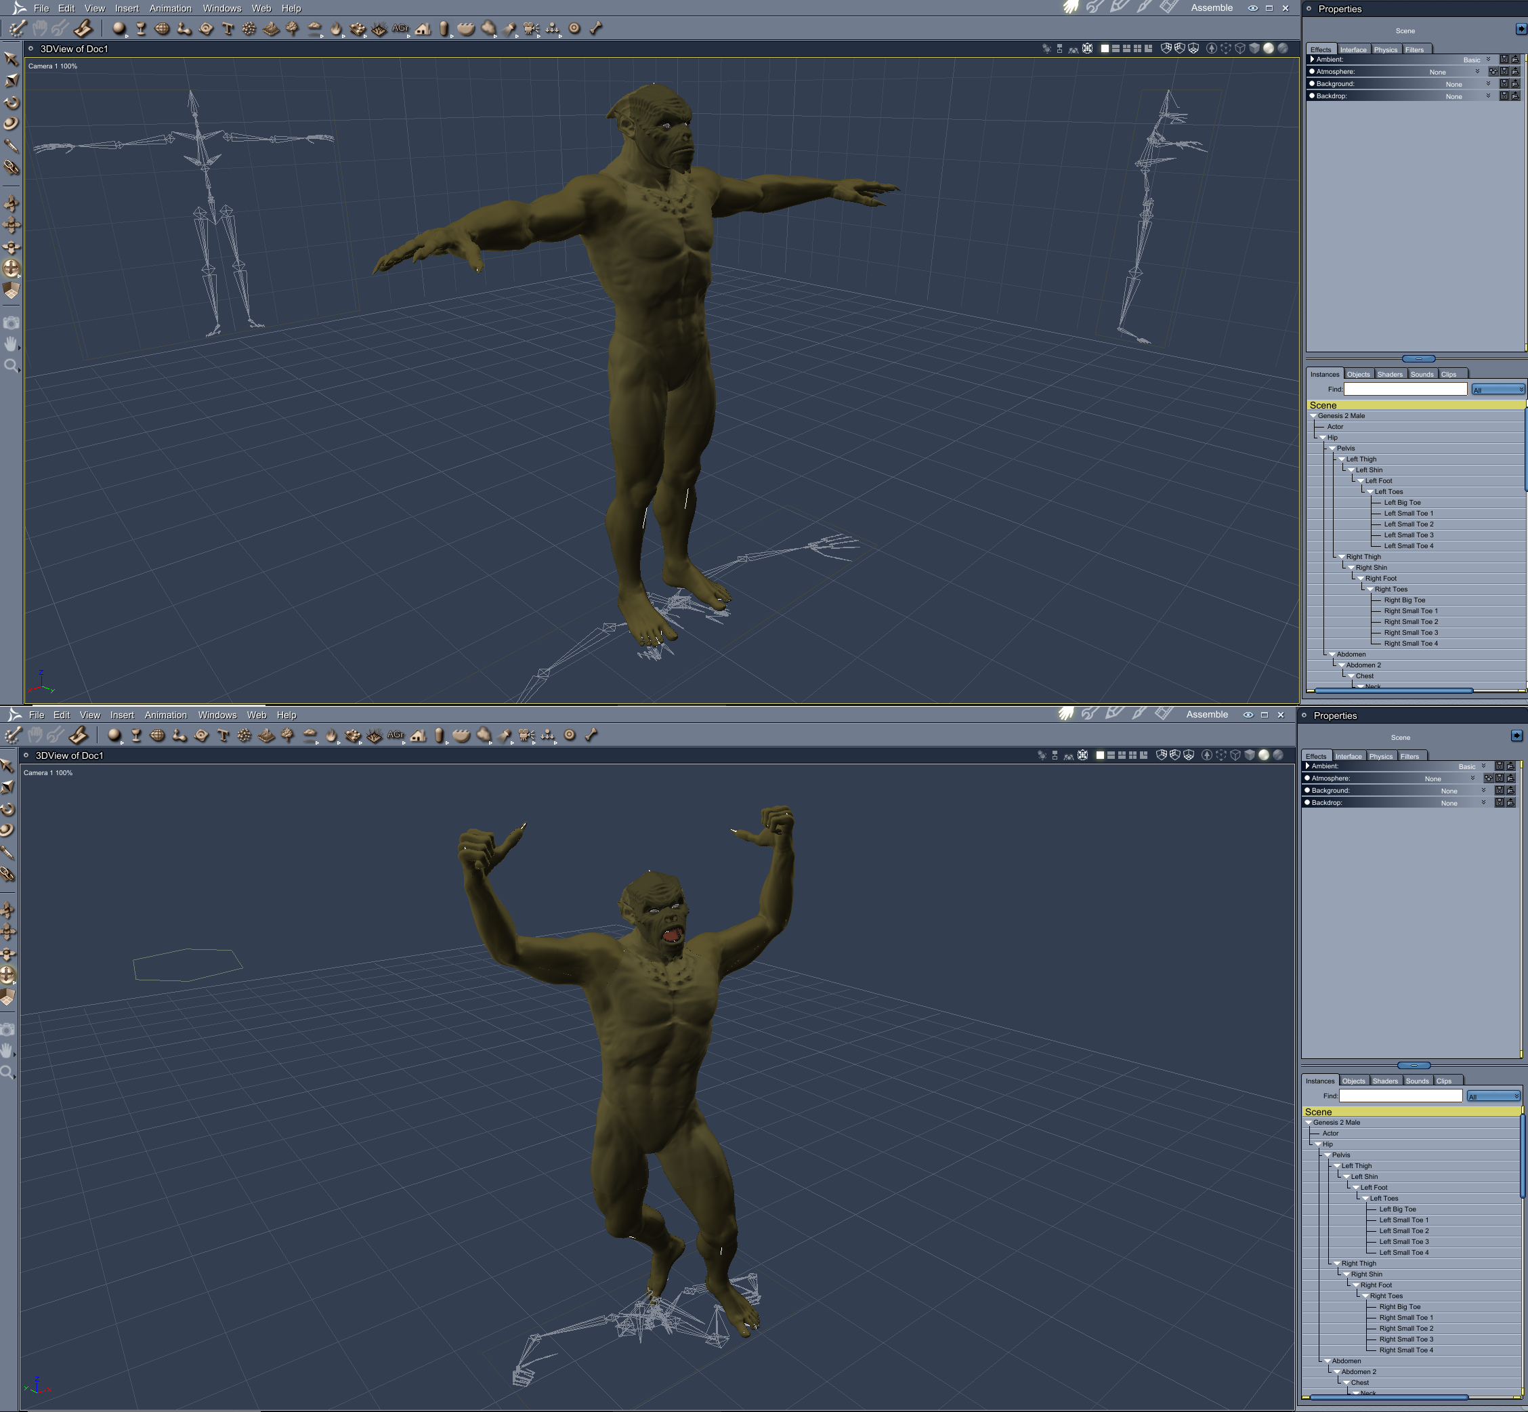Image resolution: width=1528 pixels, height=1412 pixels.
Task: Toggle the eye icon next to the upper Assemble label
Action: click(1253, 8)
